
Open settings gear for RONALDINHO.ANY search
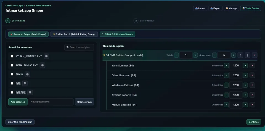pyautogui.click(x=43, y=65)
